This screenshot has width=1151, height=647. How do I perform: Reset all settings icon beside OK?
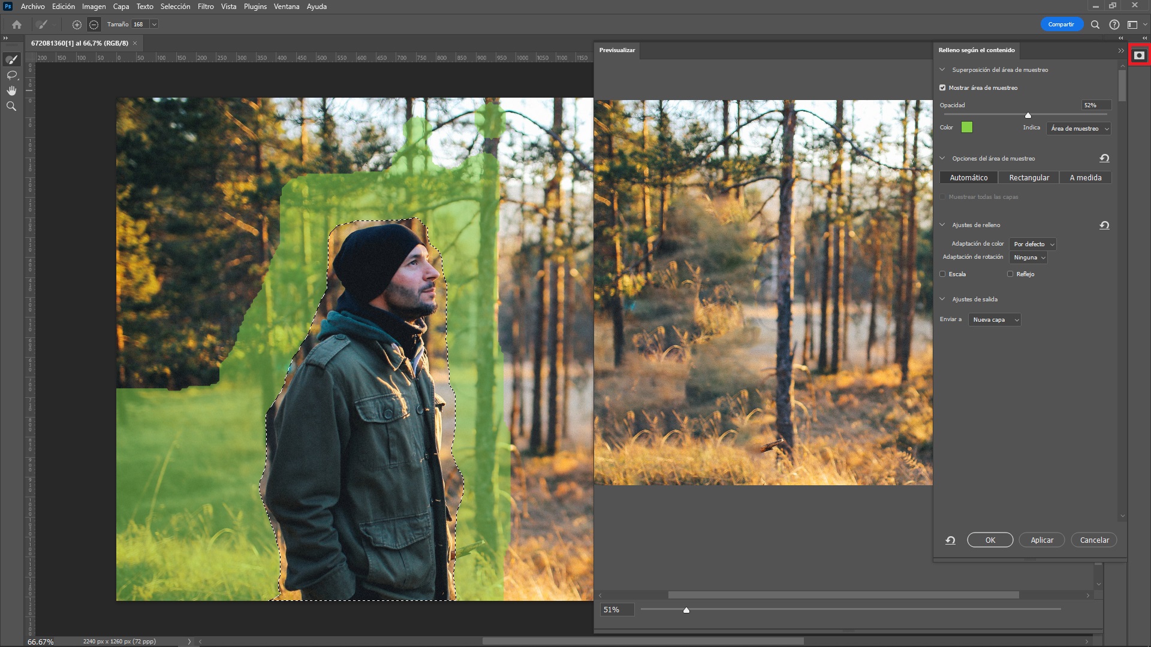pyautogui.click(x=950, y=540)
